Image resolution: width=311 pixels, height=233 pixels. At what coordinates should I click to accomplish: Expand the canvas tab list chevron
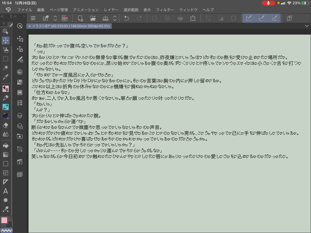[x=307, y=26]
